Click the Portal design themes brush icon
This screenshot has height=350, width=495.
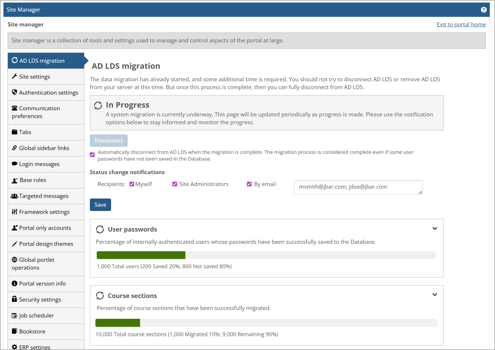pyautogui.click(x=15, y=243)
